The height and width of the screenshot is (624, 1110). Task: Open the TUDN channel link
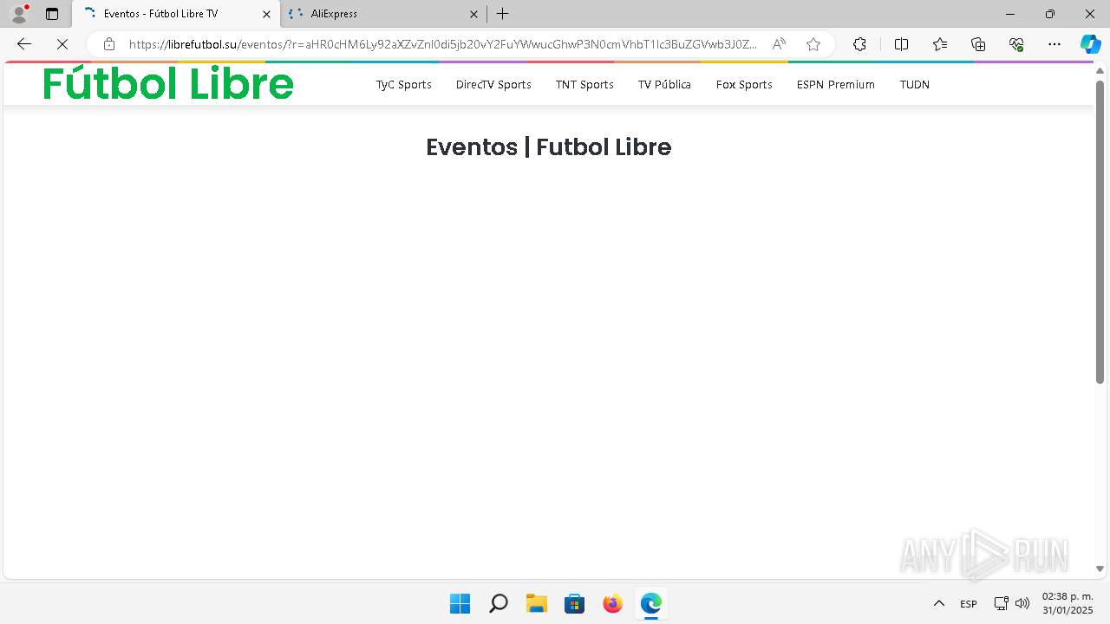pyautogui.click(x=915, y=84)
